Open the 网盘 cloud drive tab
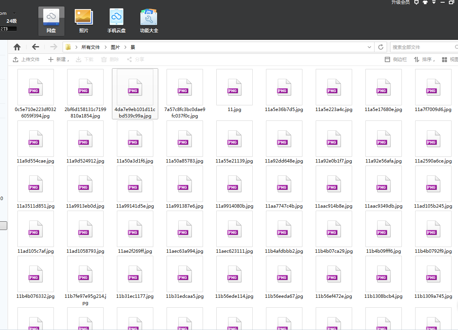The height and width of the screenshot is (330, 458). pos(51,21)
